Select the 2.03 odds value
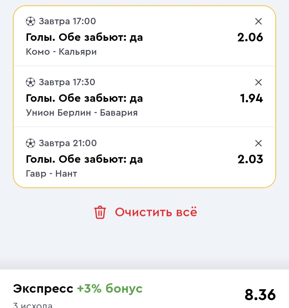Image resolution: width=289 pixels, height=308 pixels. pyautogui.click(x=250, y=159)
